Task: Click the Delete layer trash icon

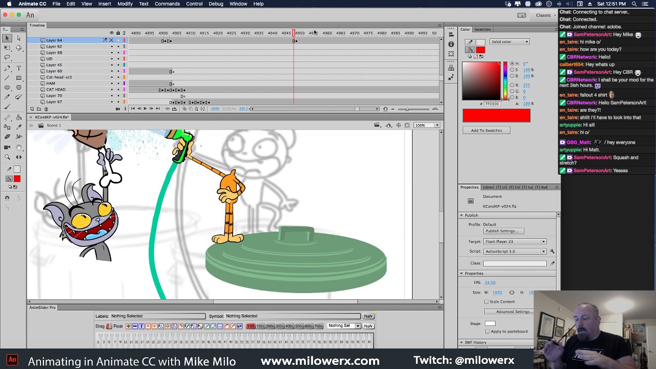Action: [46, 109]
